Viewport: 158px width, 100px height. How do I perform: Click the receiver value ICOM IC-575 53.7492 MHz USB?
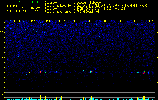coord(101,9)
